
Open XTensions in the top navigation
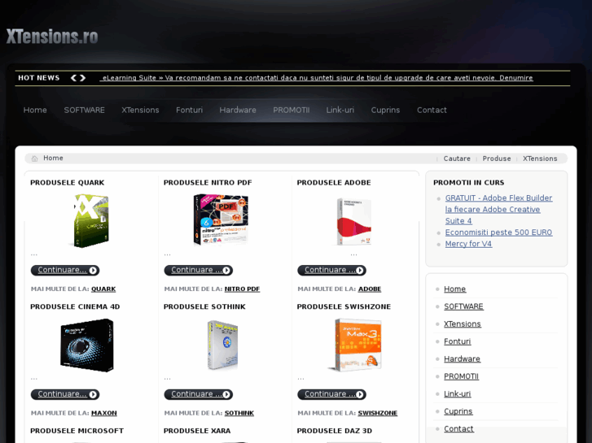140,110
